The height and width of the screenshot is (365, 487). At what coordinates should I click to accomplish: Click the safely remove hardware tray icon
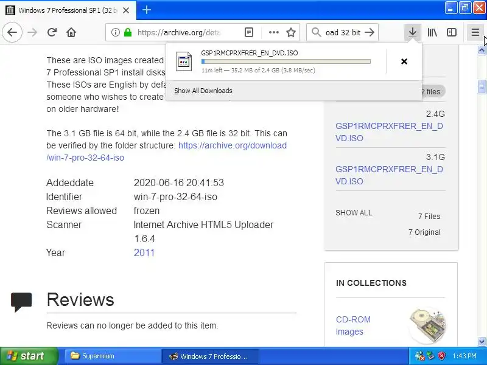point(431,356)
